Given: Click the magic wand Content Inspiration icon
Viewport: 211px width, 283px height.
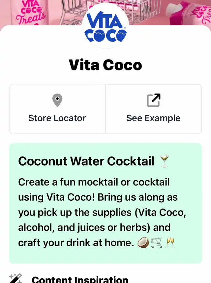Looking at the screenshot, I should (x=16, y=278).
